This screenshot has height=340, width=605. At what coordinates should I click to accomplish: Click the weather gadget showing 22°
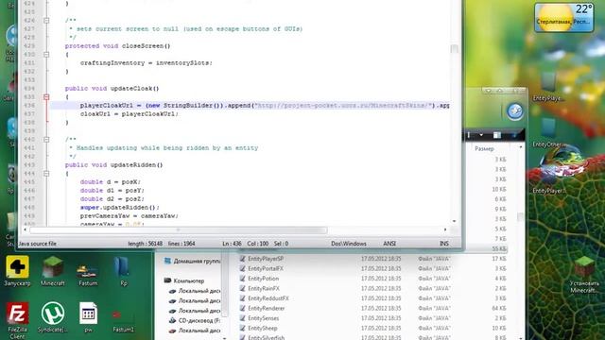point(563,17)
